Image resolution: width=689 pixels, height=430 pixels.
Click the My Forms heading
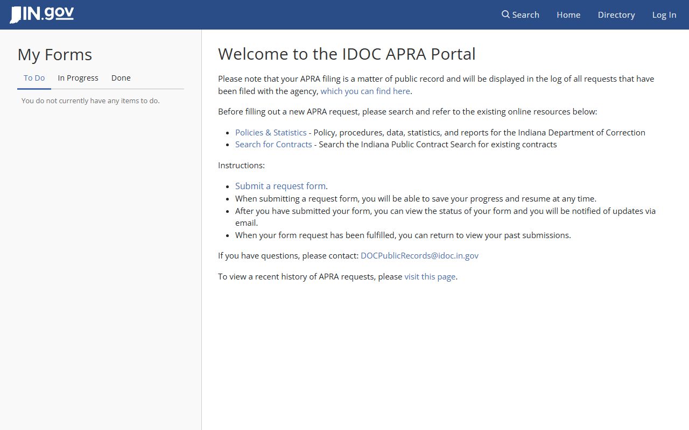[55, 54]
